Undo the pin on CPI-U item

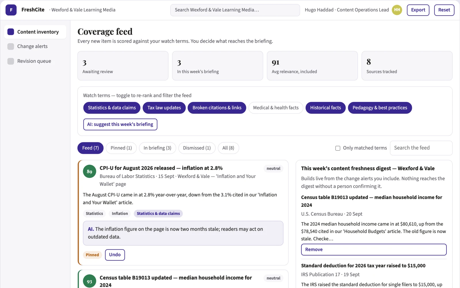(115, 255)
